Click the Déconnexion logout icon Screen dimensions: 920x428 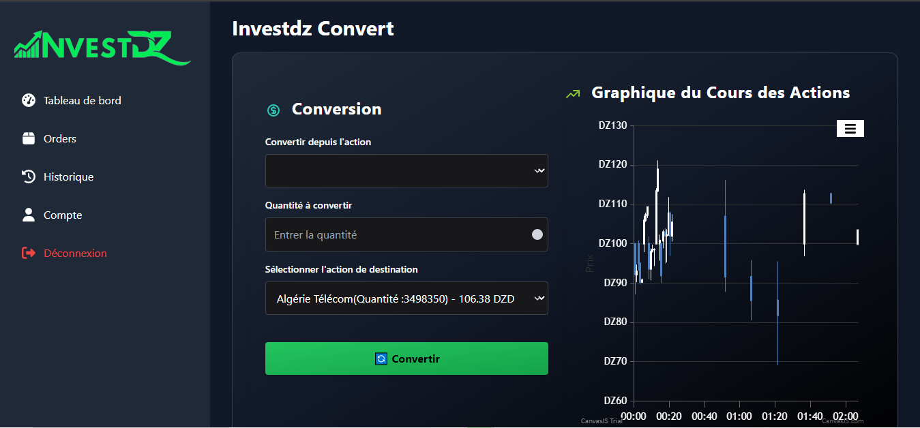pos(29,253)
